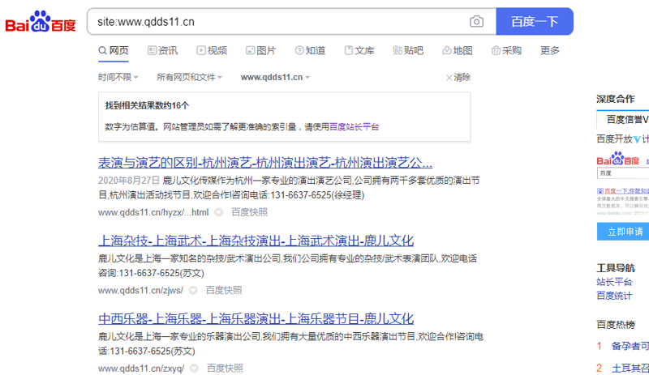Open result 中西乐器-上海乐器
Viewport: 649px width, 375px height.
[256, 319]
